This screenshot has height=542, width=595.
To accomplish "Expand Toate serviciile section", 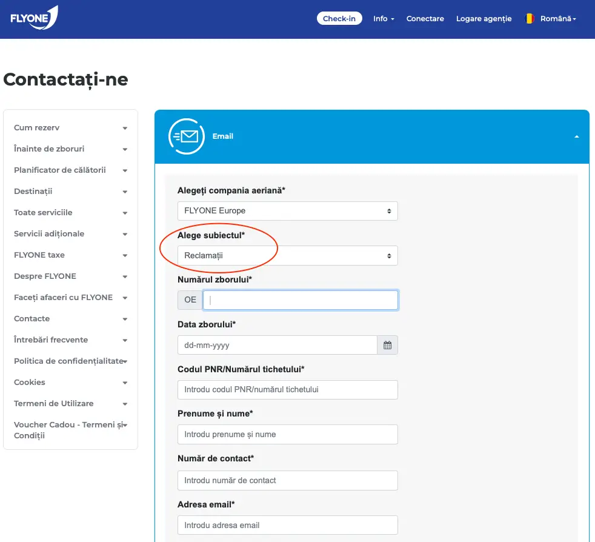I will 70,213.
